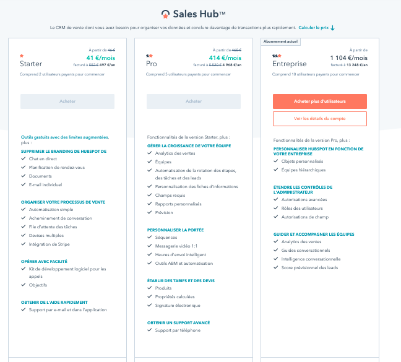The height and width of the screenshot is (362, 401).
Task: Click GÉRER LA CROISSANCE DE VOTRE ÉQUIPE heading
Action: (189, 145)
